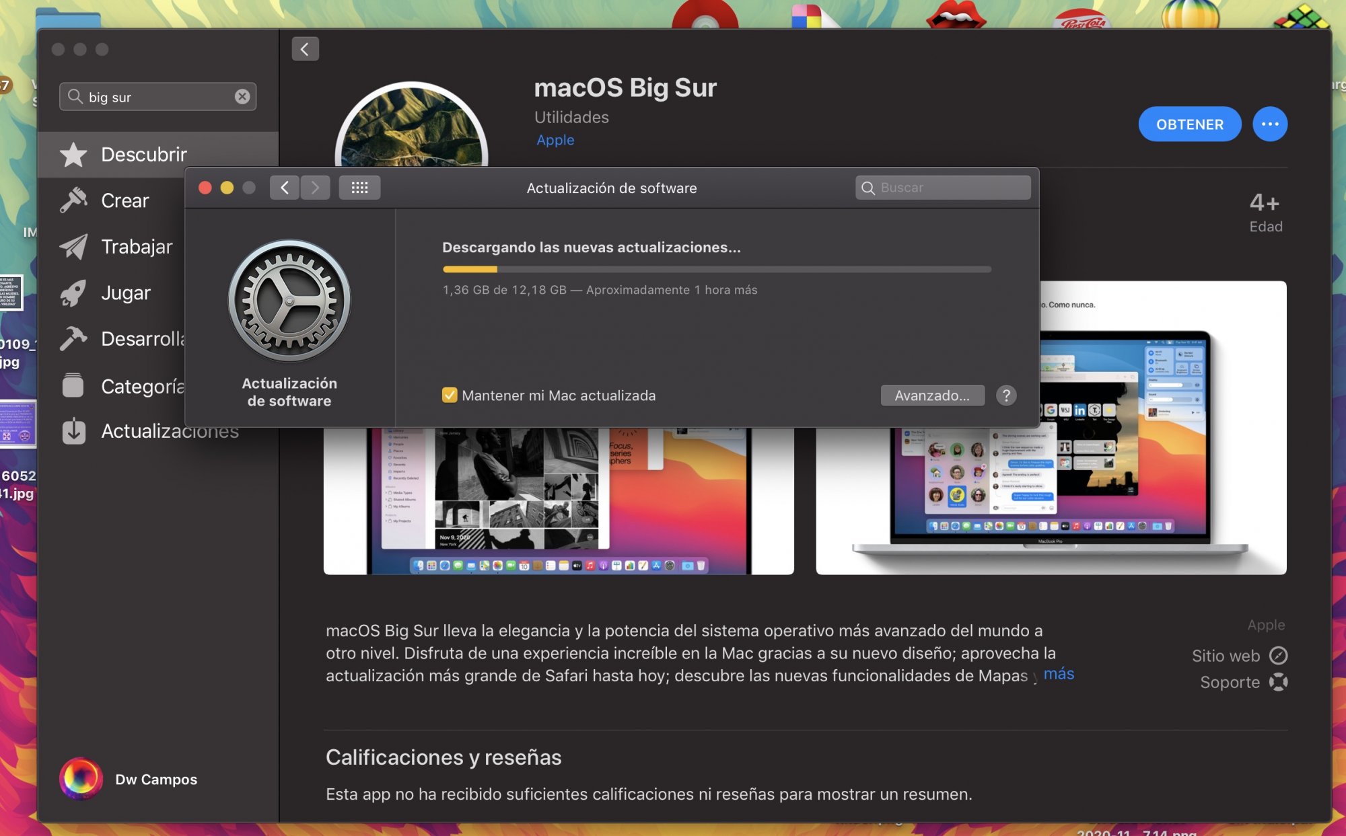
Task: Click the Crear paintbrush icon
Action: [73, 200]
